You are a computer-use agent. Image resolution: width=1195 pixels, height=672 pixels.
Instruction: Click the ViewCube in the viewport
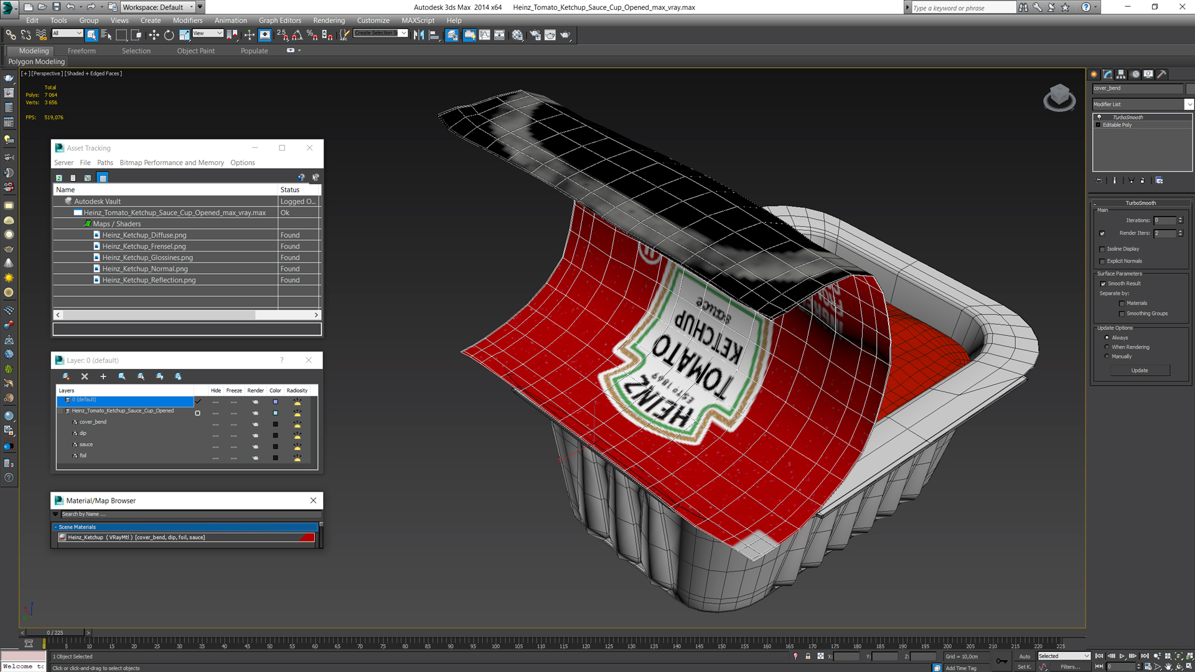[x=1059, y=98]
